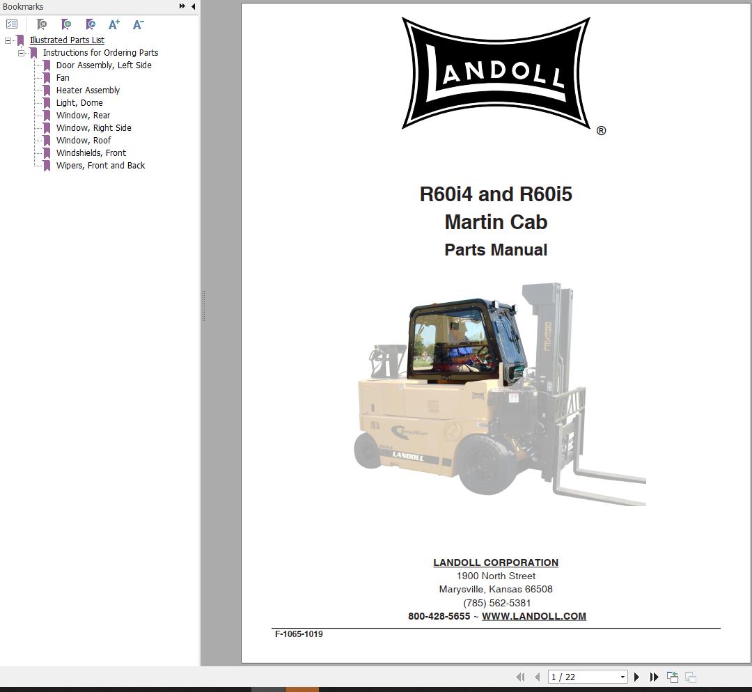Select the Wipers, Front and Back bookmark
Viewport: 752px width, 692px height.
pos(100,165)
